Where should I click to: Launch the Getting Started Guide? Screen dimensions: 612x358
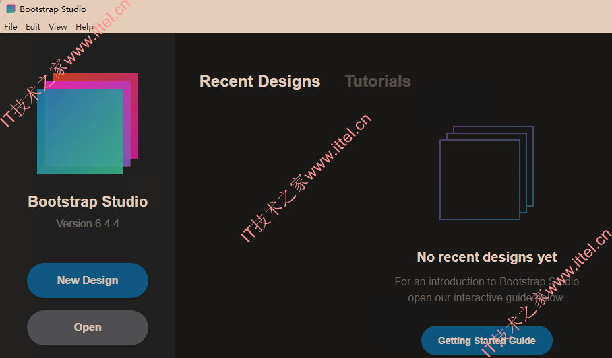click(x=487, y=341)
